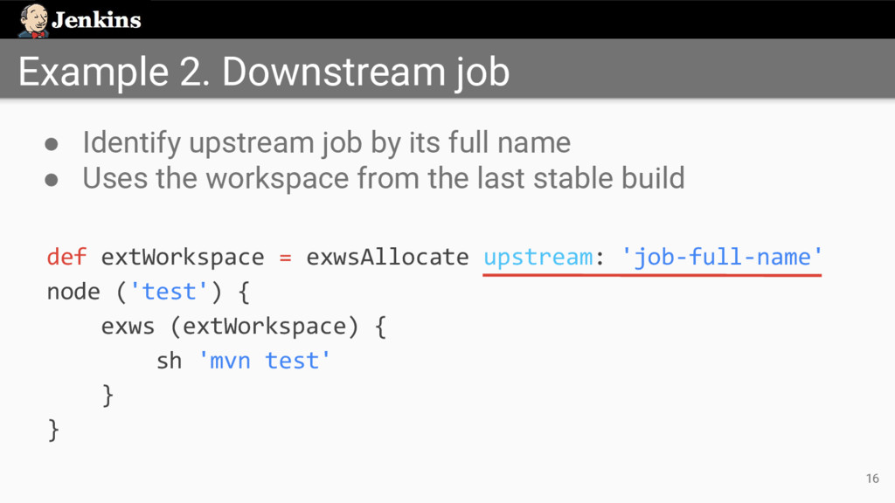Click the final closing brace of the code

(x=53, y=430)
